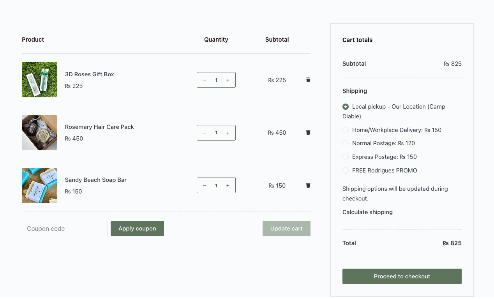This screenshot has width=494, height=299.
Task: Expand the Calculate shipping section
Action: [367, 212]
